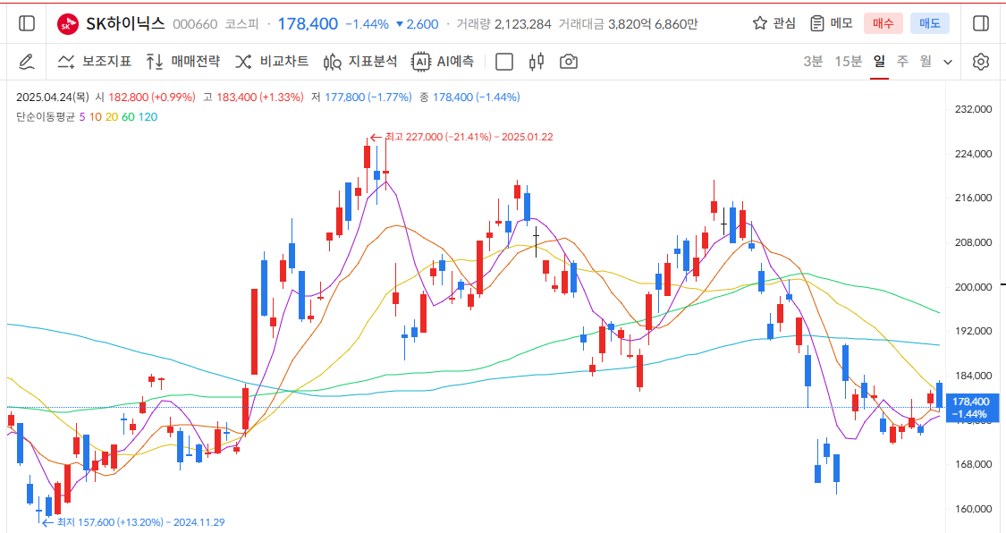Add stock to watchlist star icon
This screenshot has height=533, width=1006.
(759, 23)
